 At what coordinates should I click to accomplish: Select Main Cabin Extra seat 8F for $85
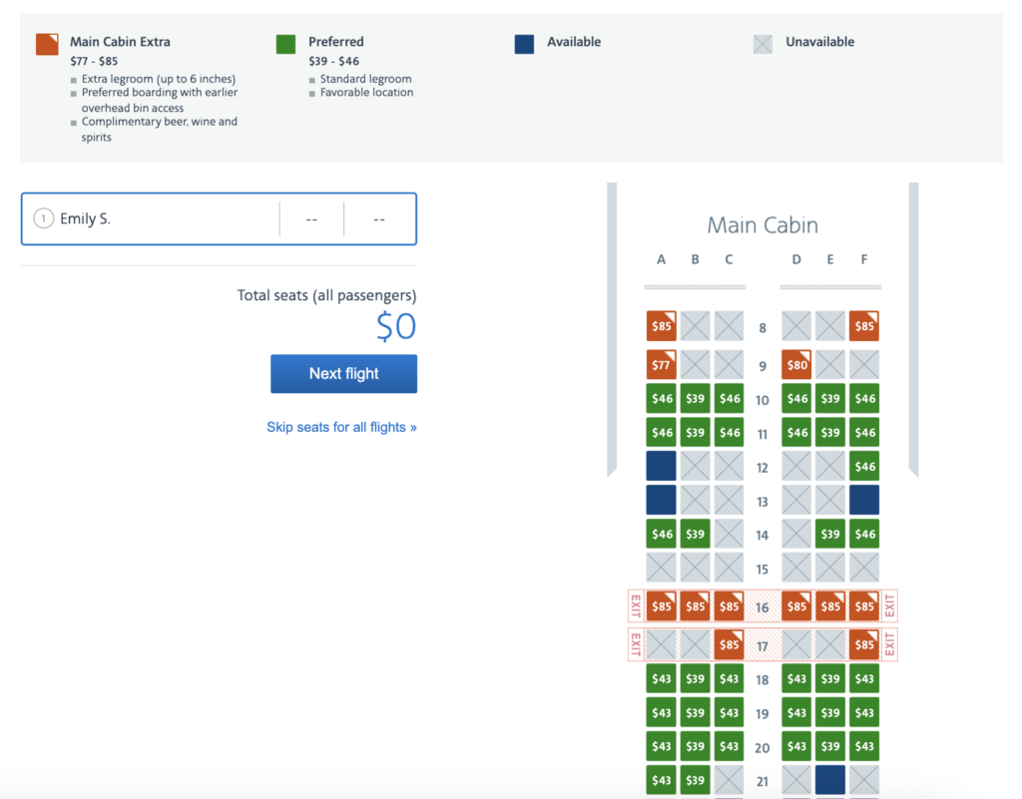click(x=864, y=326)
